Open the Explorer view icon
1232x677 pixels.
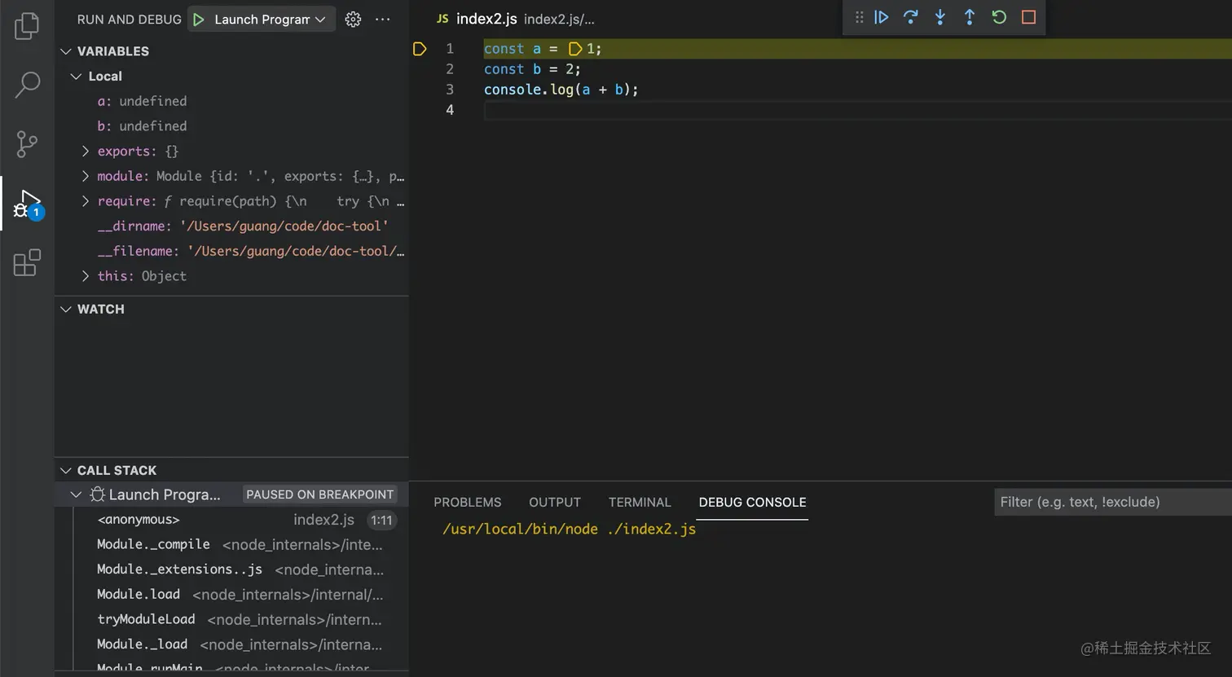click(x=27, y=26)
